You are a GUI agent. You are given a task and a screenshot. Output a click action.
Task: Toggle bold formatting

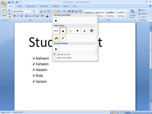point(15,16)
